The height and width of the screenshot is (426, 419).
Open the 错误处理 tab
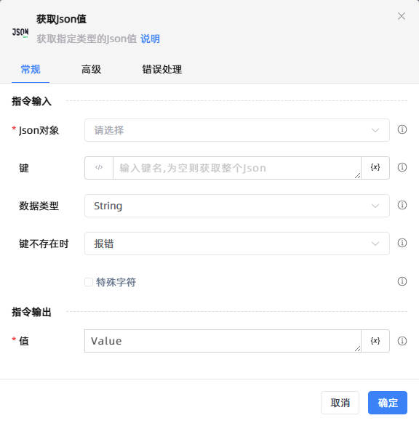point(161,70)
